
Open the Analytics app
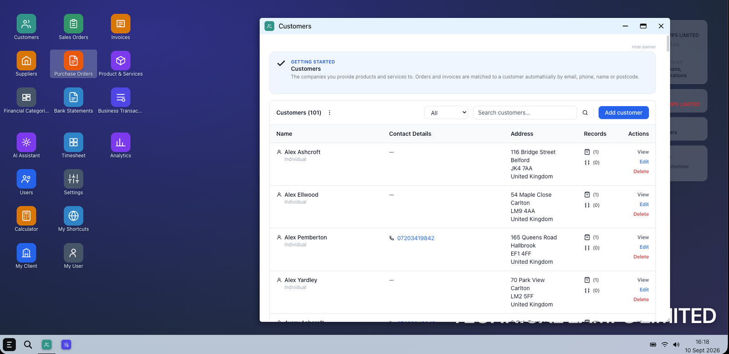point(120,146)
